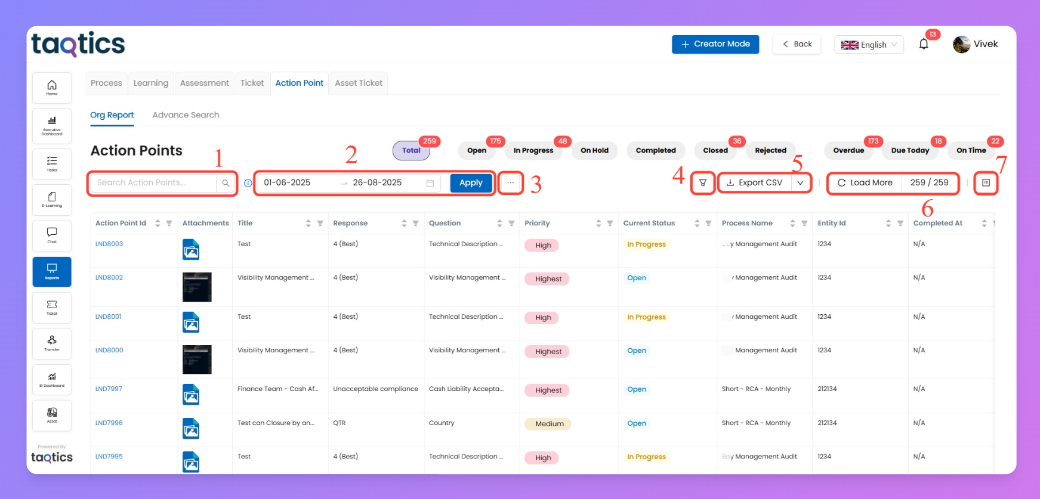Apply the selected date range

[x=471, y=183]
